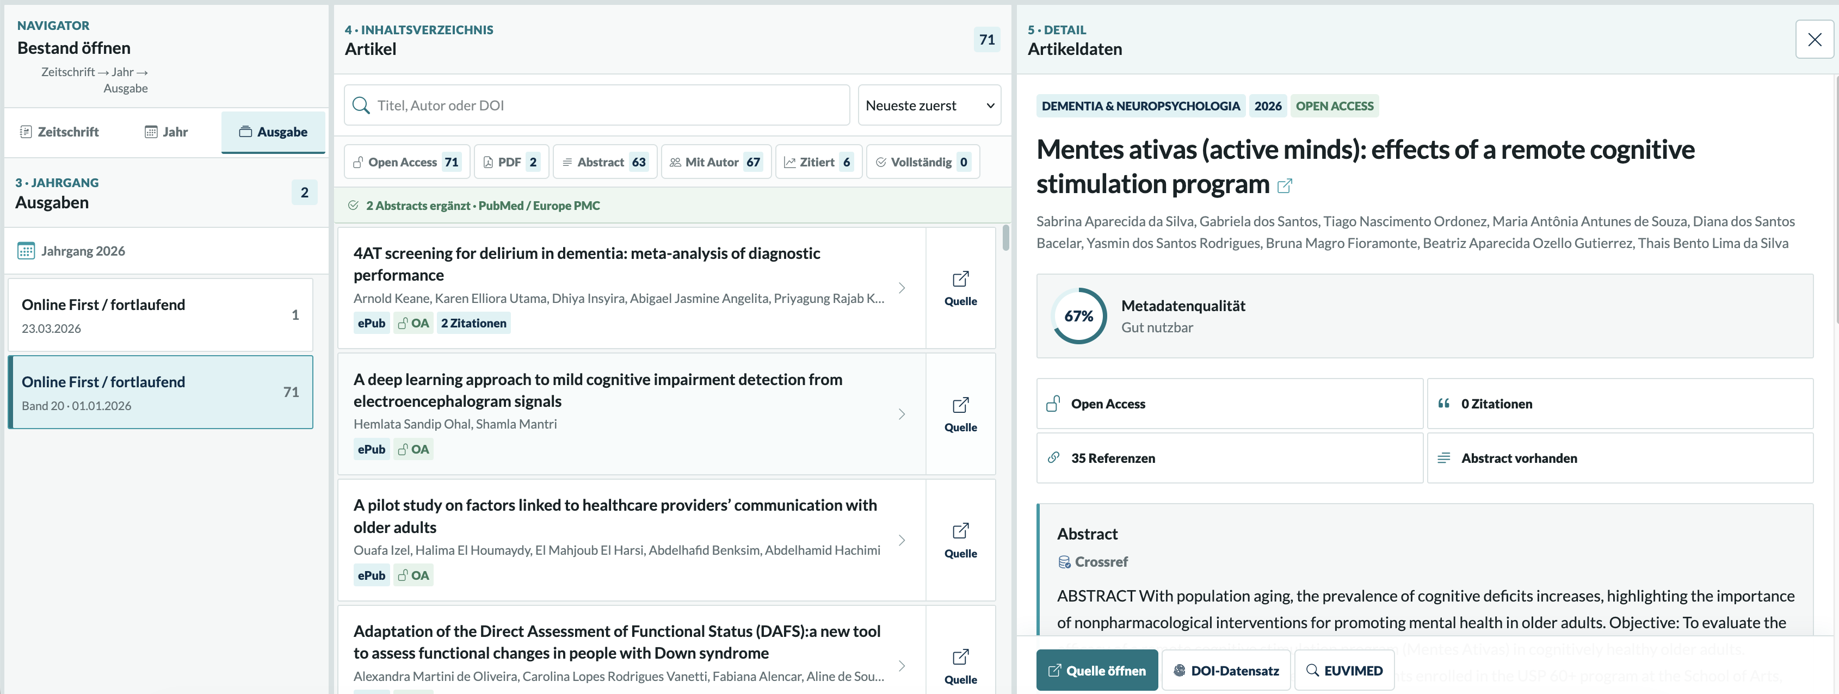This screenshot has height=694, width=1839.
Task: Expand chevron of 4AT screening article
Action: click(x=902, y=288)
